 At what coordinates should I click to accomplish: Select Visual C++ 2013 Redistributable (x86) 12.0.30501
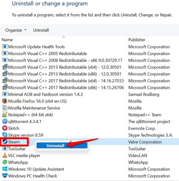pyautogui.click(x=65, y=74)
